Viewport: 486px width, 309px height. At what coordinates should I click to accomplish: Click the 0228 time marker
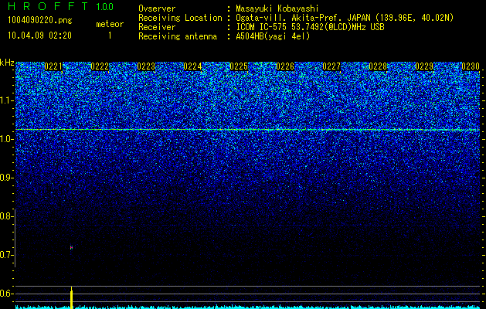tap(378, 66)
